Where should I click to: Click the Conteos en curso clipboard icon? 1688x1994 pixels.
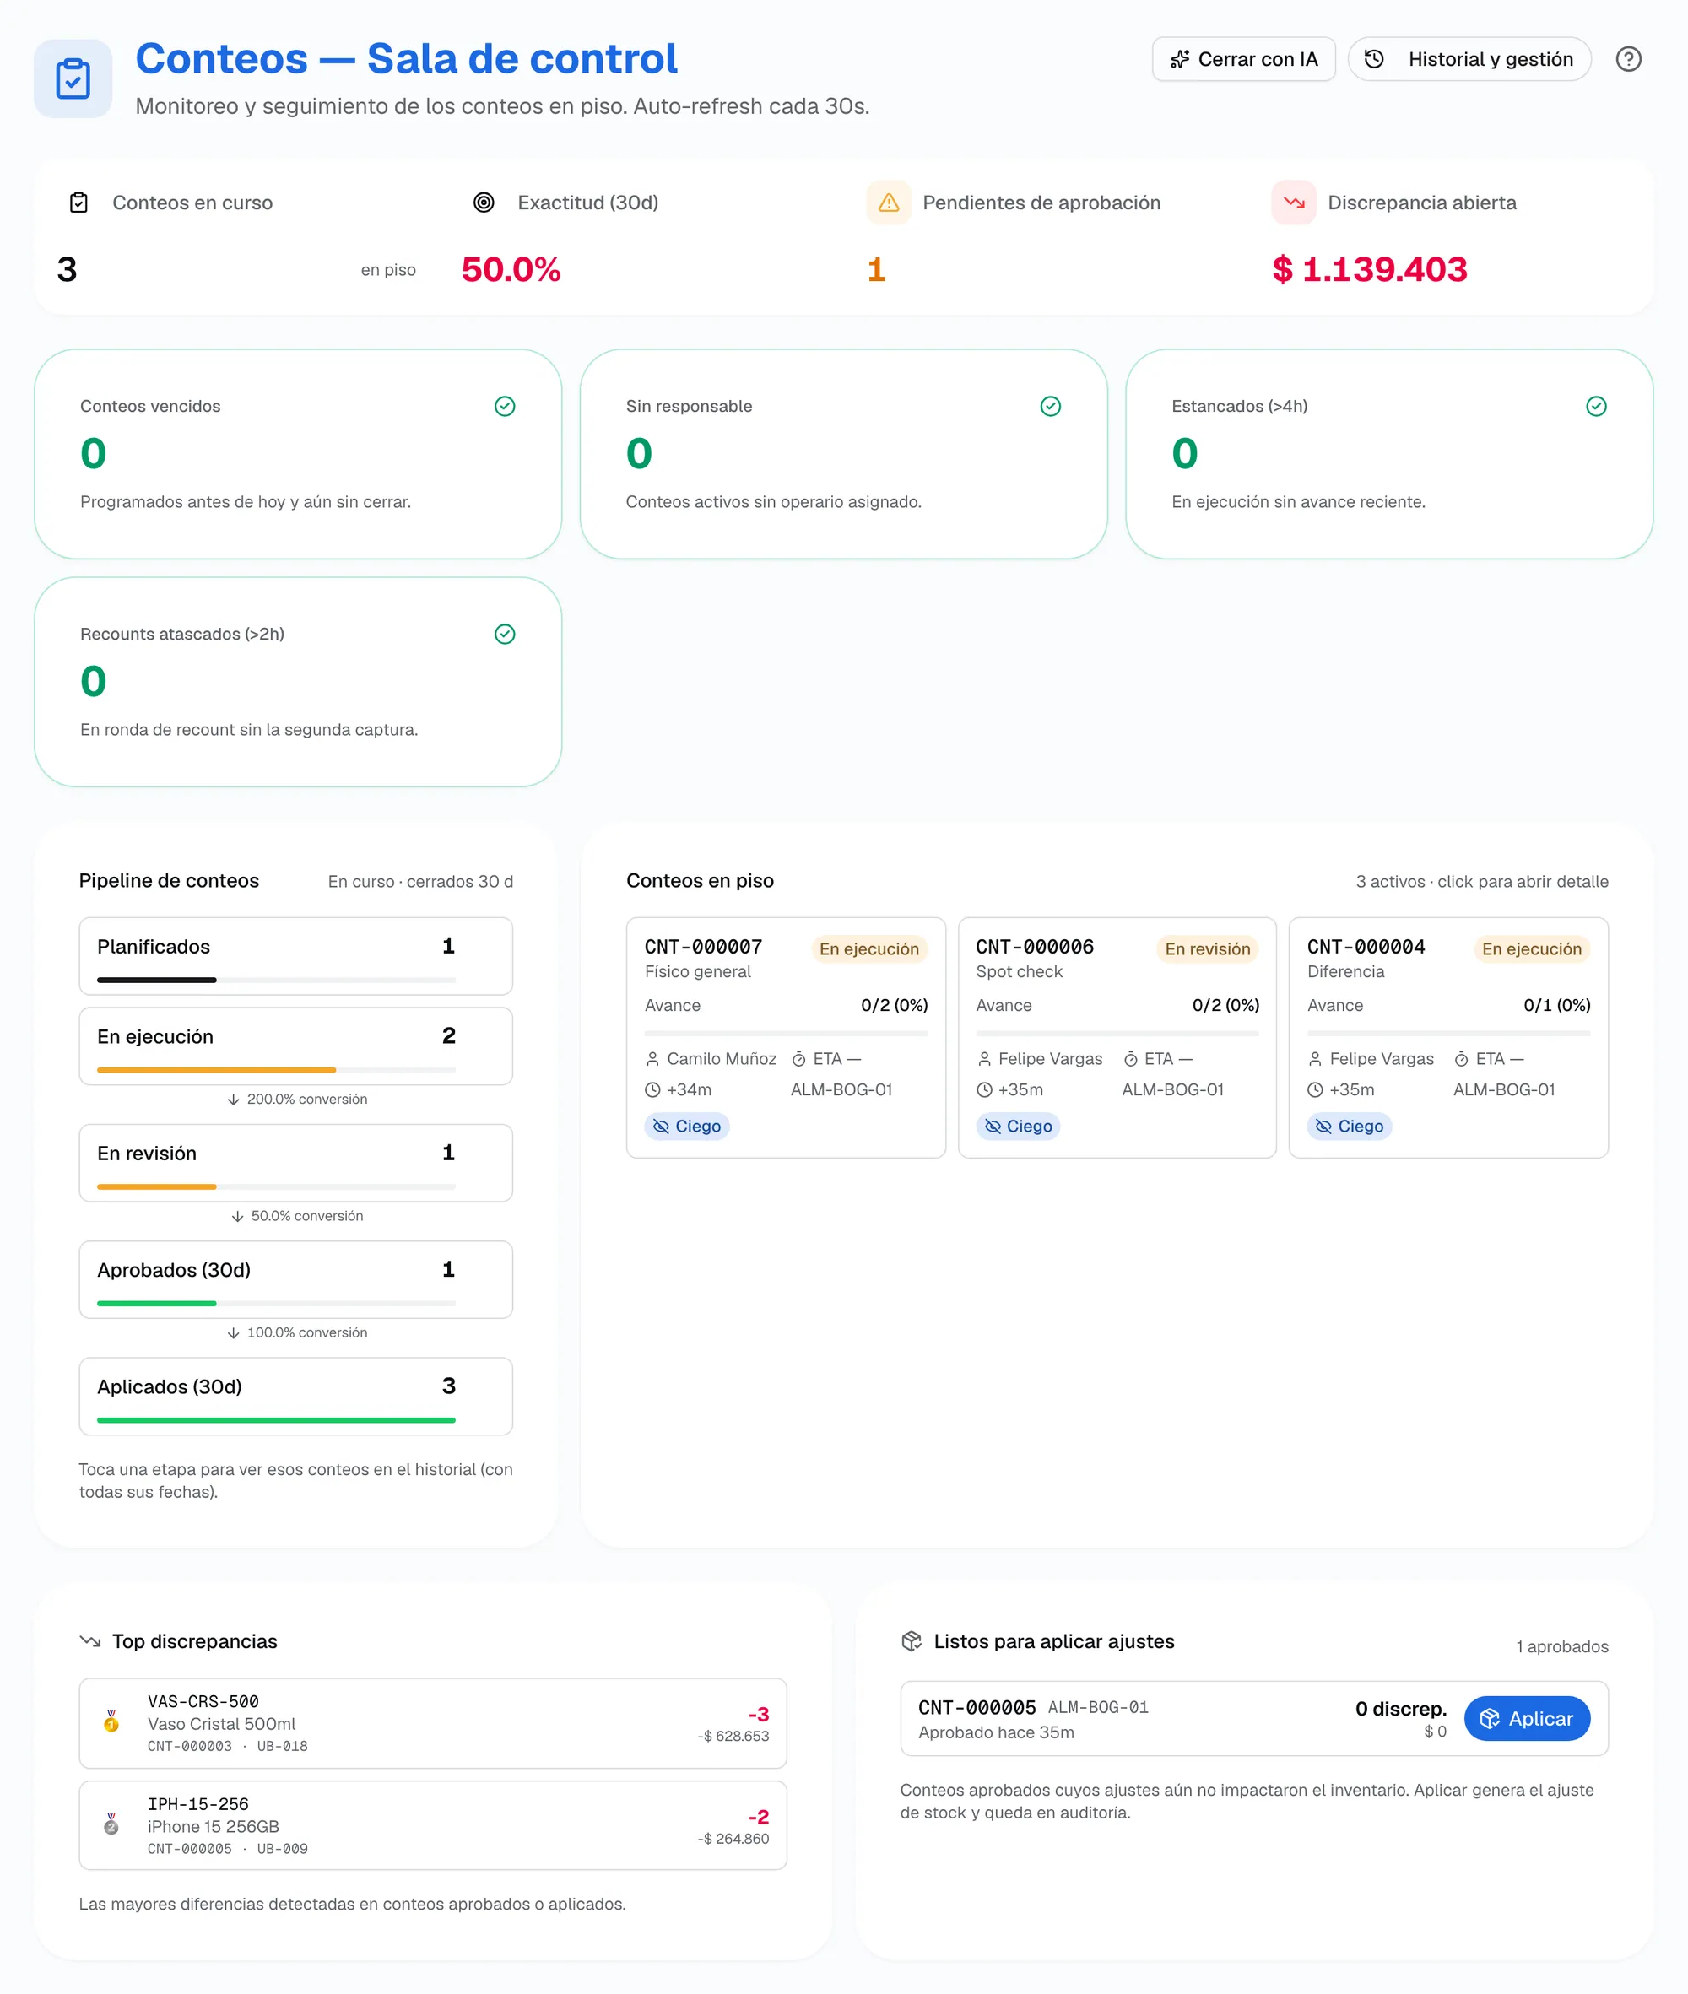pos(79,203)
